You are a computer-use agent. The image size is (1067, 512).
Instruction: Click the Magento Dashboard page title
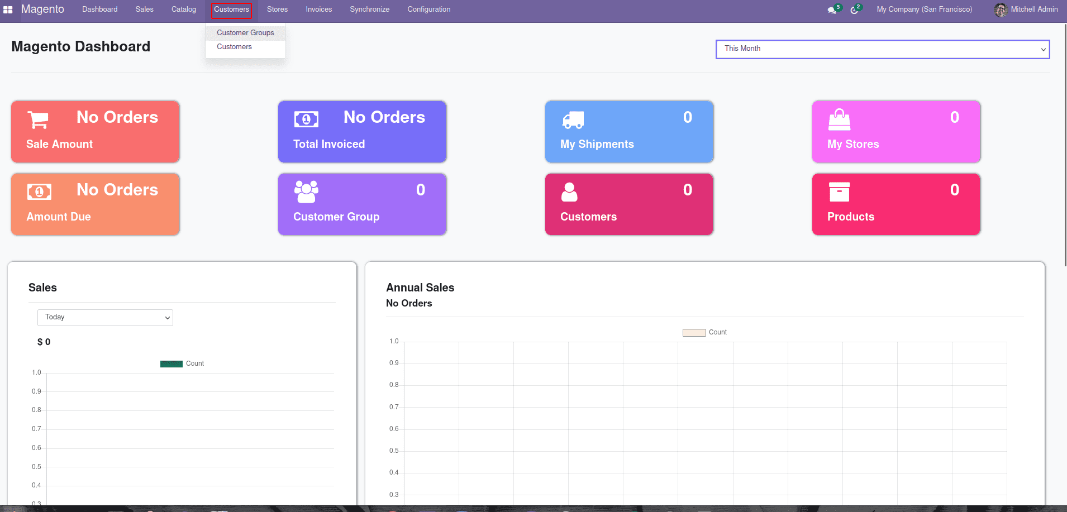(x=80, y=46)
